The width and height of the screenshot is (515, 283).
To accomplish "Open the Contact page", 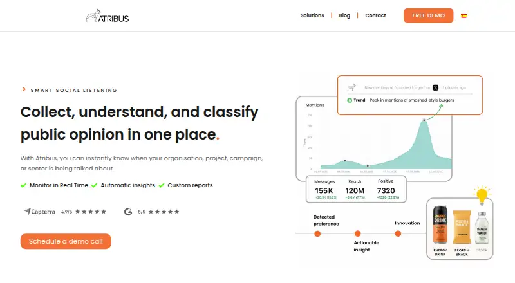I will [375, 15].
